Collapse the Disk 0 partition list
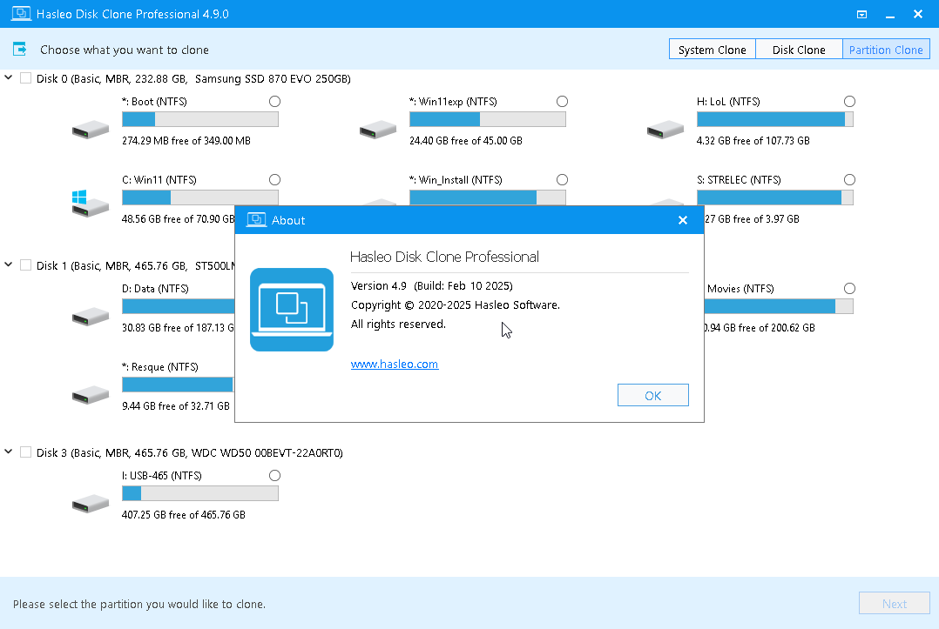Viewport: 939px width, 629px height. (9, 77)
